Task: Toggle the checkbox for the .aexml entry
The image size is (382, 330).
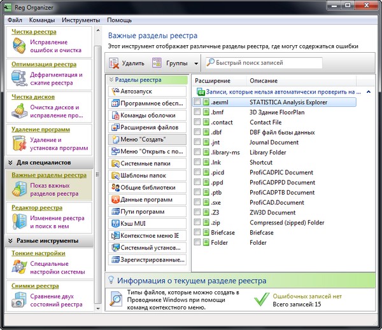Action: point(197,102)
